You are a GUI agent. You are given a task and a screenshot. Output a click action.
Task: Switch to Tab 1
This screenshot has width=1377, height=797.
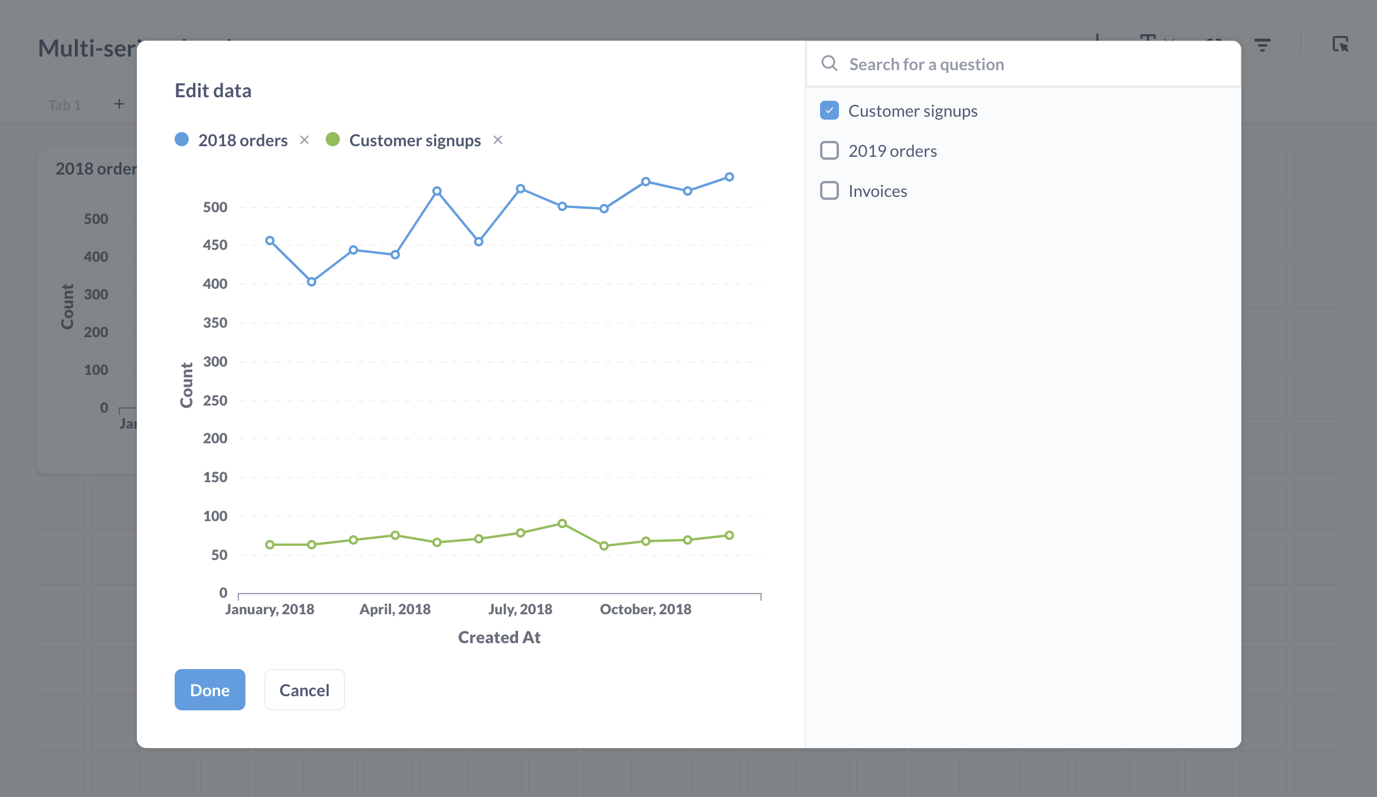(64, 105)
